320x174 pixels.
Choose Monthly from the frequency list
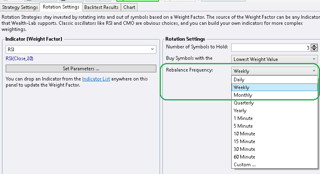pyautogui.click(x=243, y=95)
